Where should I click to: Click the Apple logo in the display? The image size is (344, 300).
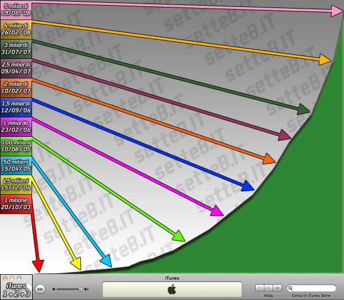click(x=172, y=289)
